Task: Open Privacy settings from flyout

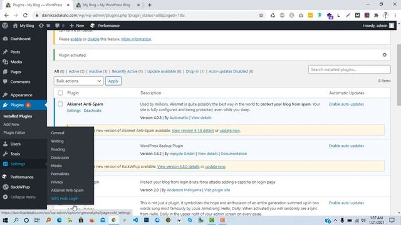Action: tap(57, 182)
